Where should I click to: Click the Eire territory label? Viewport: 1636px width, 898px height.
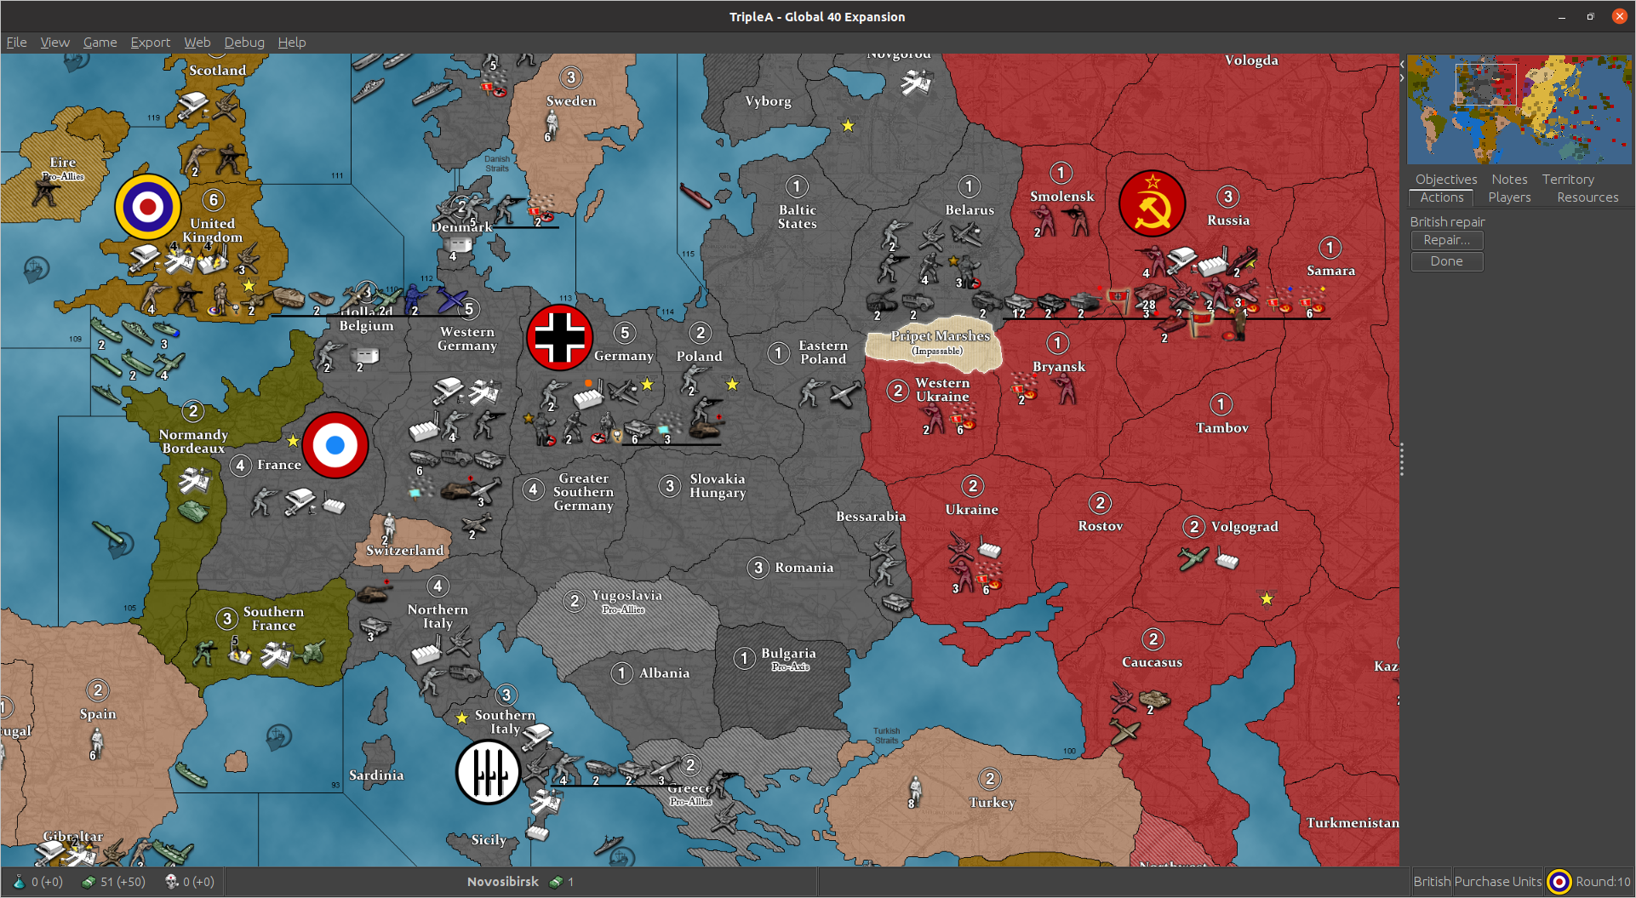coord(63,162)
